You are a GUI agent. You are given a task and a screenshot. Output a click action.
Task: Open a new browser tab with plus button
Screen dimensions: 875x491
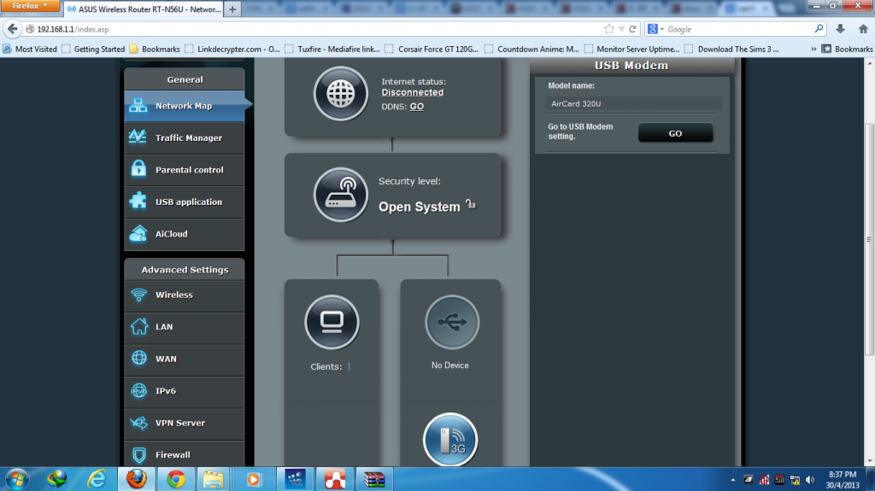(233, 9)
